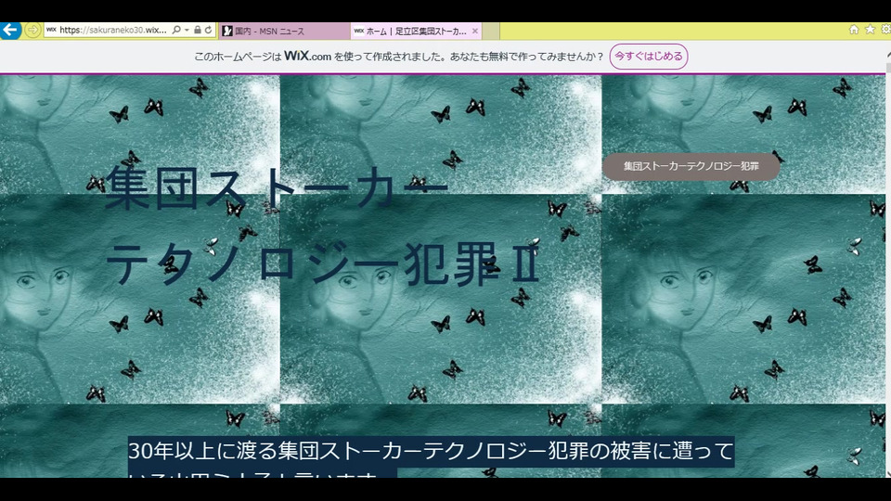The width and height of the screenshot is (891, 501).
Task: Open the browser Home icon
Action: coord(854,30)
